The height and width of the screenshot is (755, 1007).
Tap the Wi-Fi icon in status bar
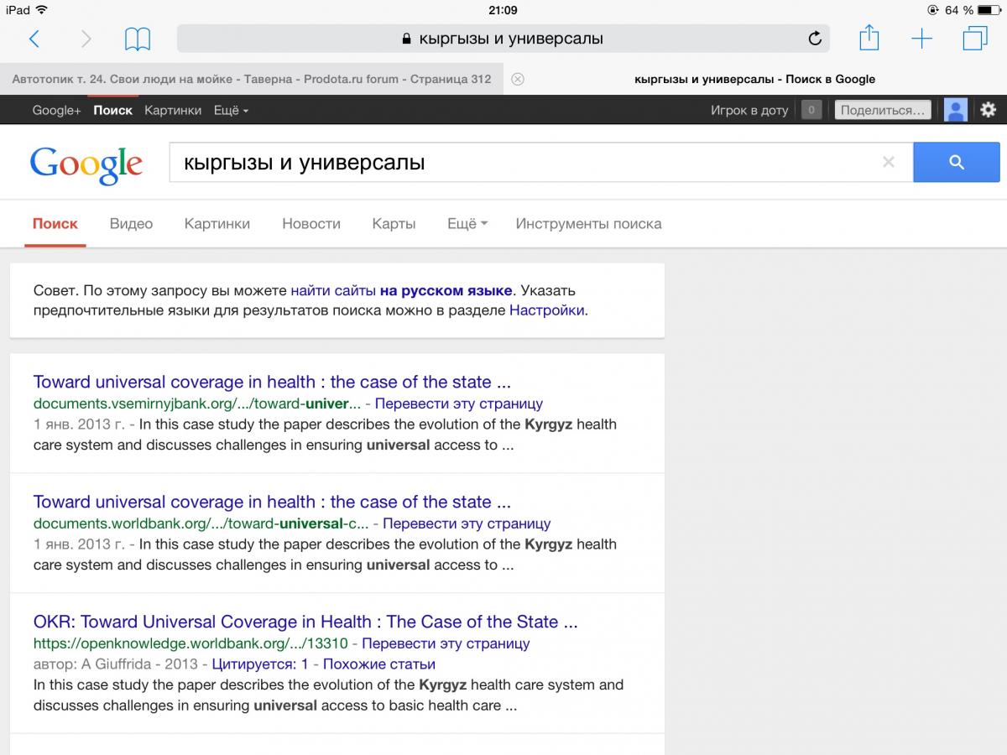42,10
